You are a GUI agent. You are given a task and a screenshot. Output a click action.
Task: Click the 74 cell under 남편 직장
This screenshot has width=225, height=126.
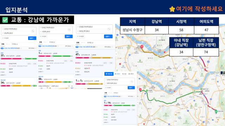point(206,52)
